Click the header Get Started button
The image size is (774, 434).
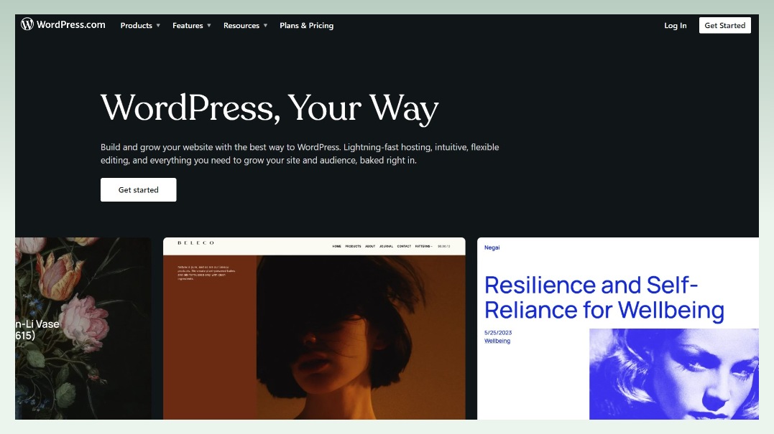click(724, 26)
